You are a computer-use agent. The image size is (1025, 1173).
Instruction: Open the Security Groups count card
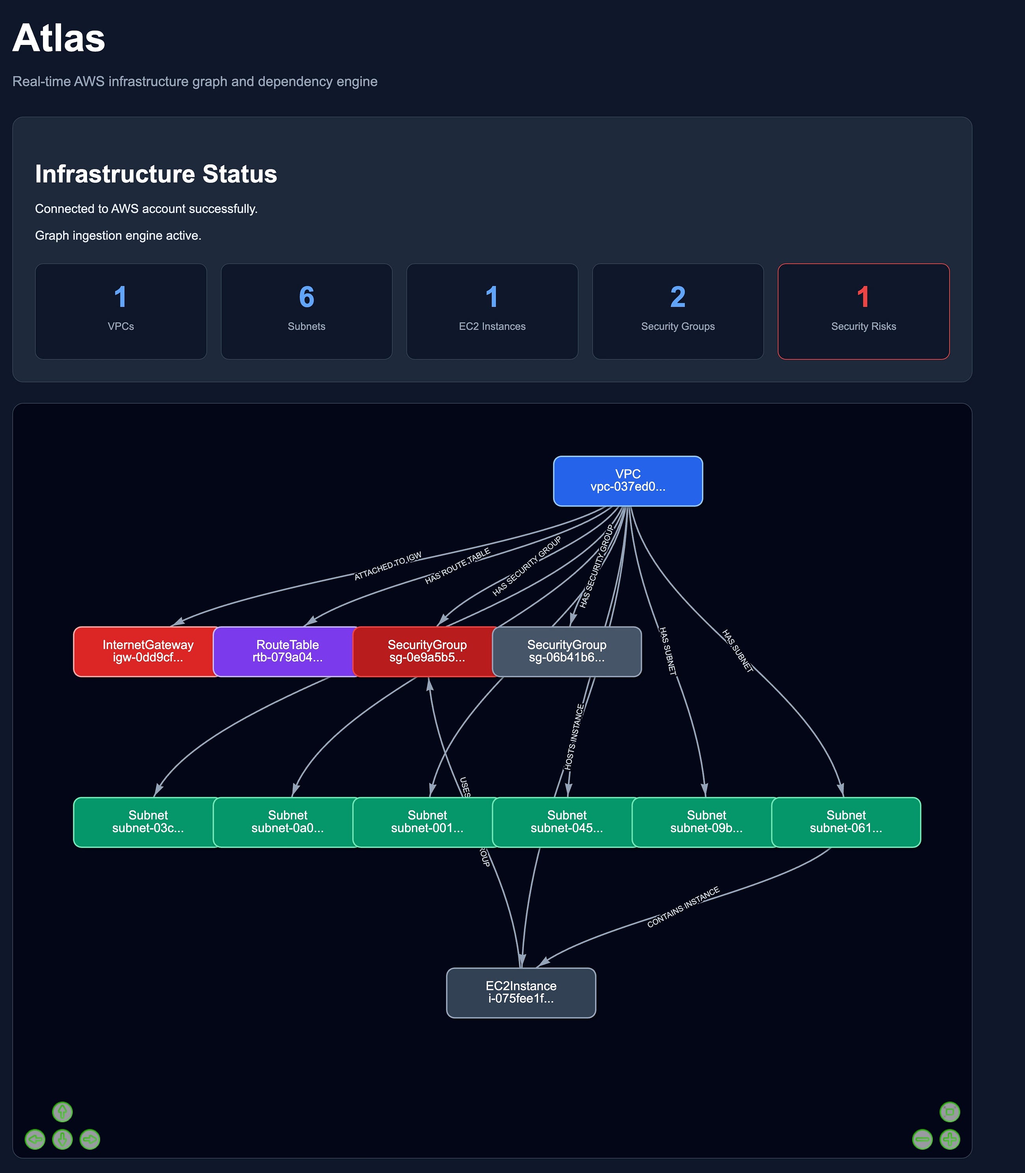[678, 311]
